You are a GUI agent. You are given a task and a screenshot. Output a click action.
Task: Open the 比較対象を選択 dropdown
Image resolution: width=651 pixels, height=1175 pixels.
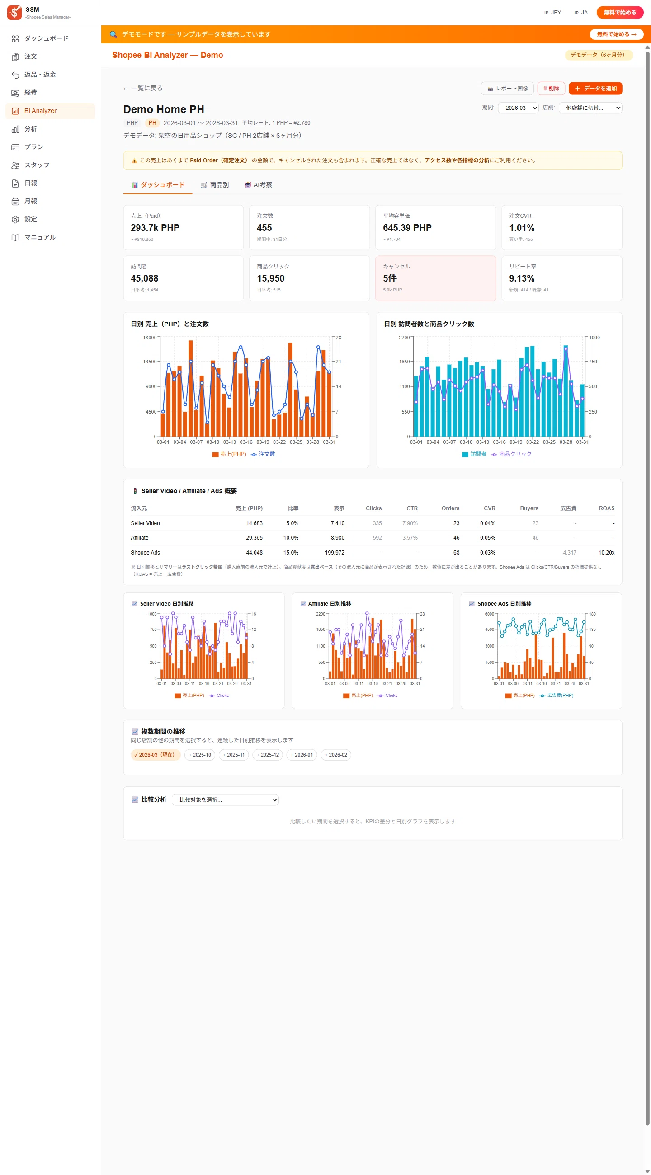point(226,800)
